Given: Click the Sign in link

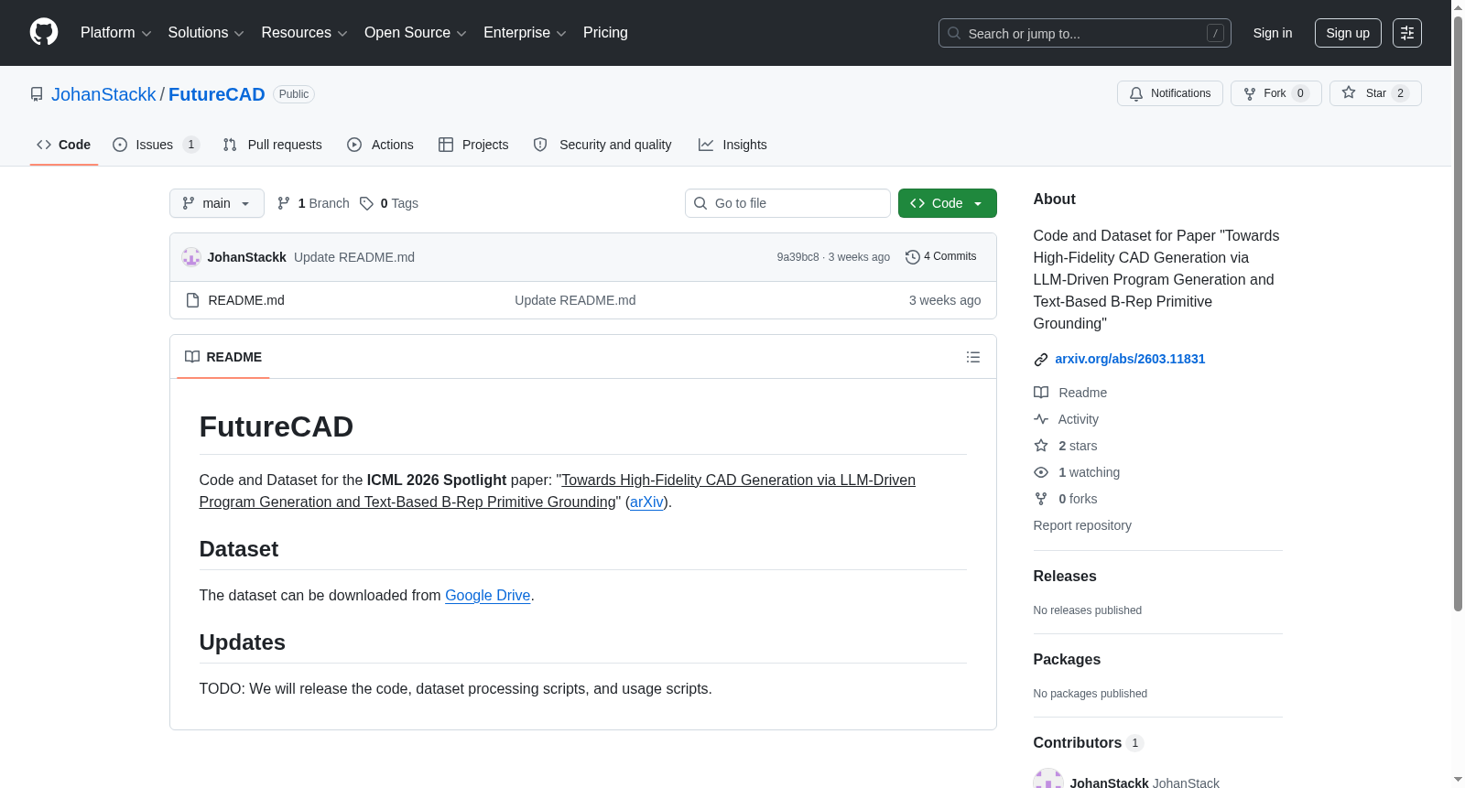Looking at the screenshot, I should pyautogui.click(x=1273, y=33).
